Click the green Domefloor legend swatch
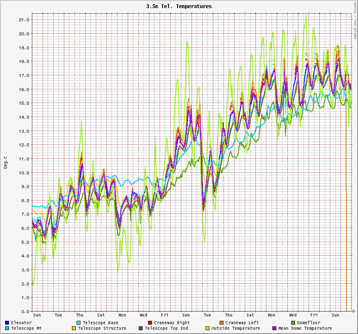 tap(292, 323)
